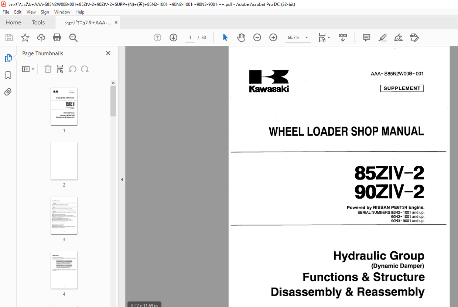Select the Highlight text tool

point(382,37)
